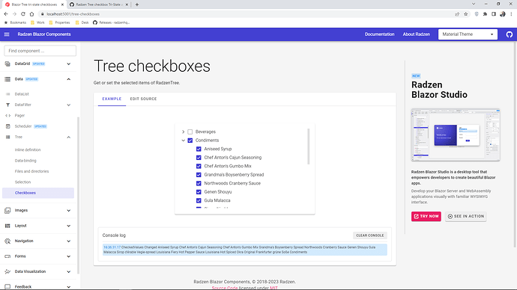Image resolution: width=517 pixels, height=290 pixels.
Task: Open the GitHub icon in the header
Action: [509, 34]
